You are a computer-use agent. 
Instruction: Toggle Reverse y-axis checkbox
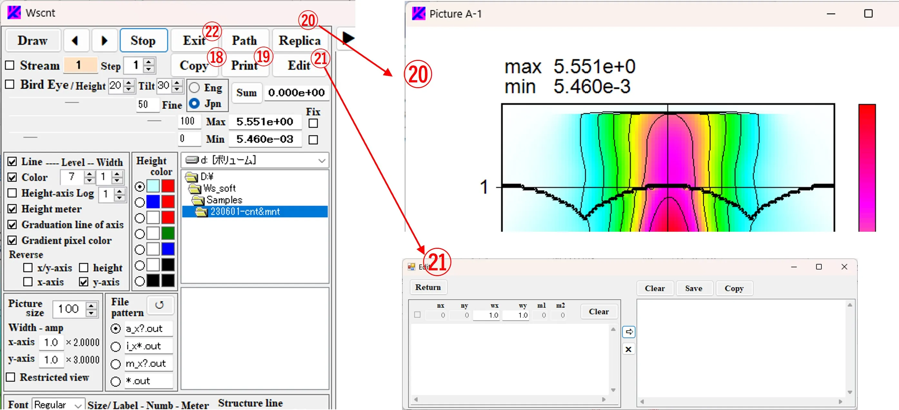coord(84,282)
